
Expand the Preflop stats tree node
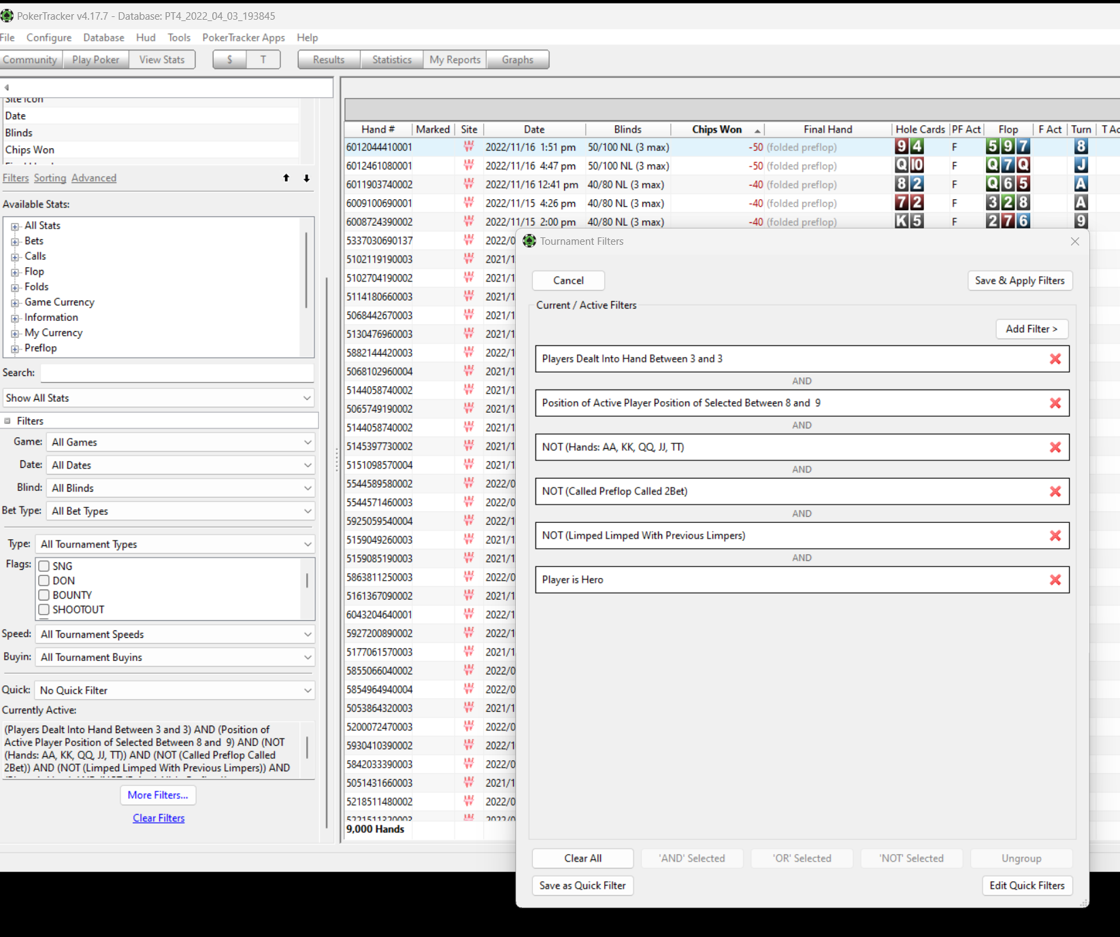point(15,349)
